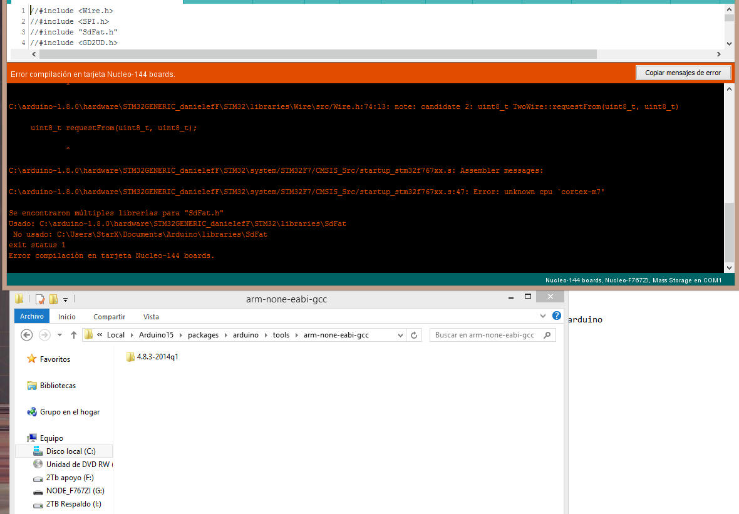Expand the Explorer ribbon chevron
The image size is (739, 514).
click(x=543, y=316)
